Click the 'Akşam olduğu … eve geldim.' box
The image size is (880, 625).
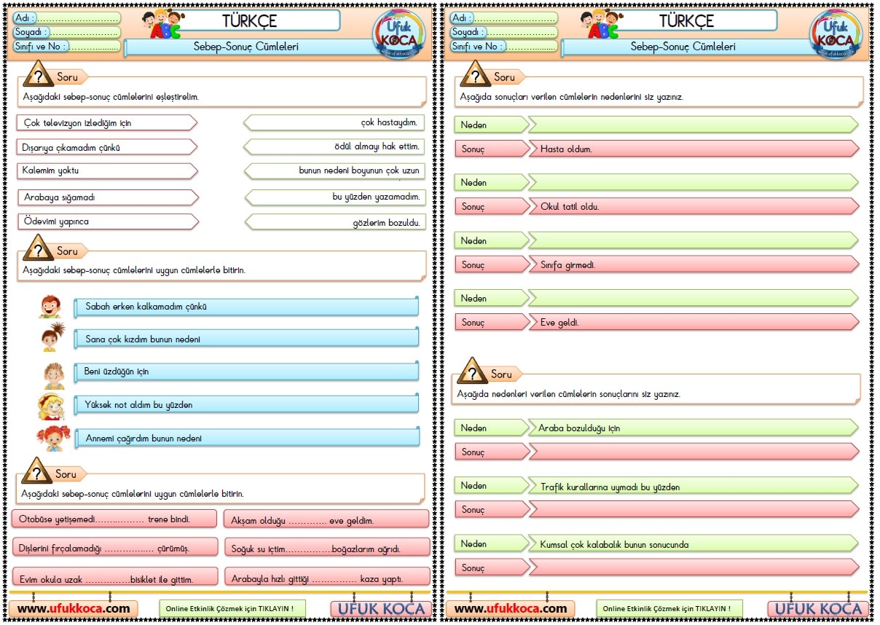tap(326, 520)
